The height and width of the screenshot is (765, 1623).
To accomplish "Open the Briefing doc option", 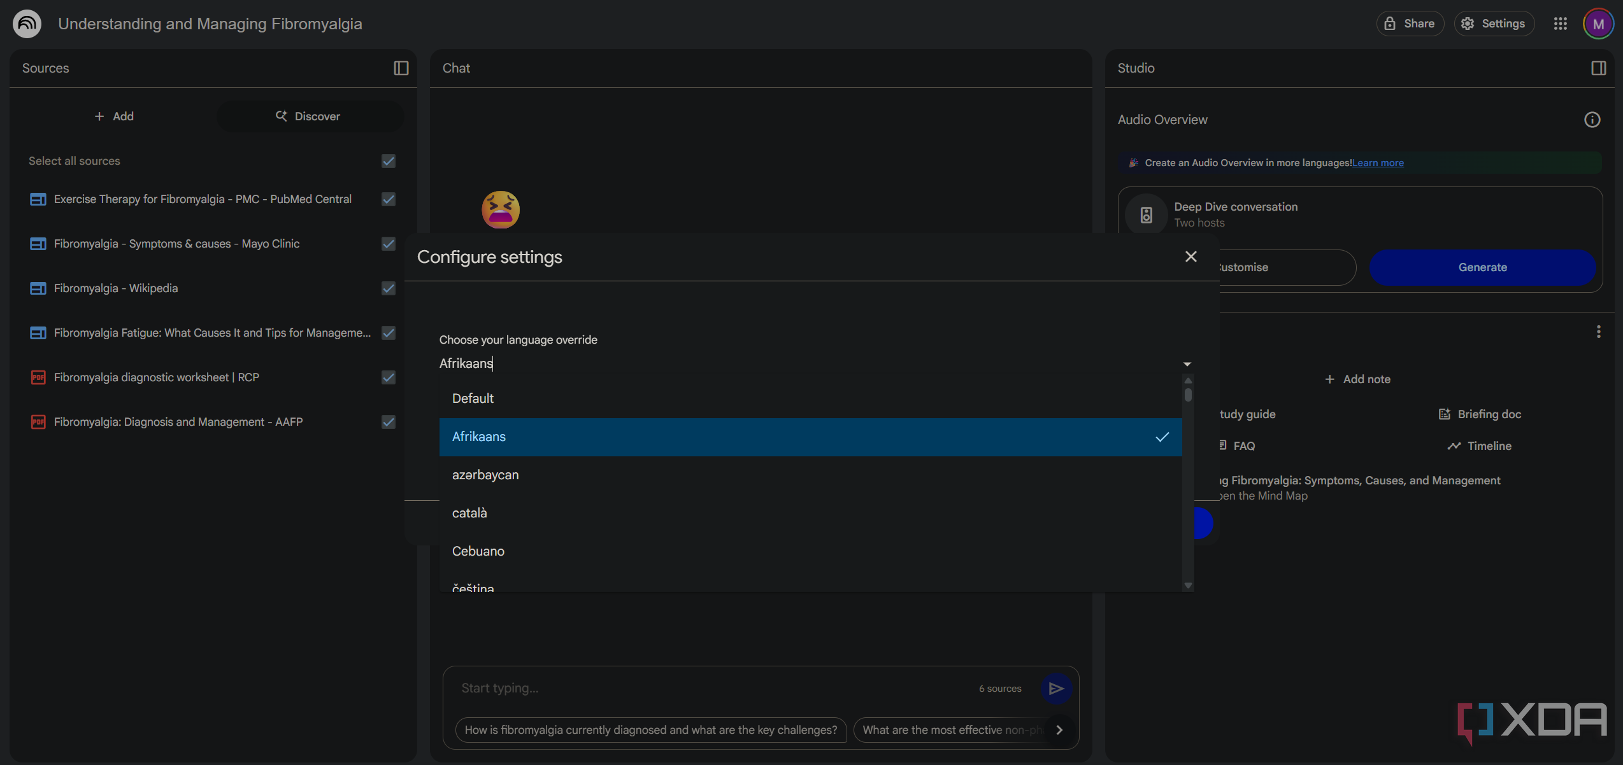I will pos(1480,414).
